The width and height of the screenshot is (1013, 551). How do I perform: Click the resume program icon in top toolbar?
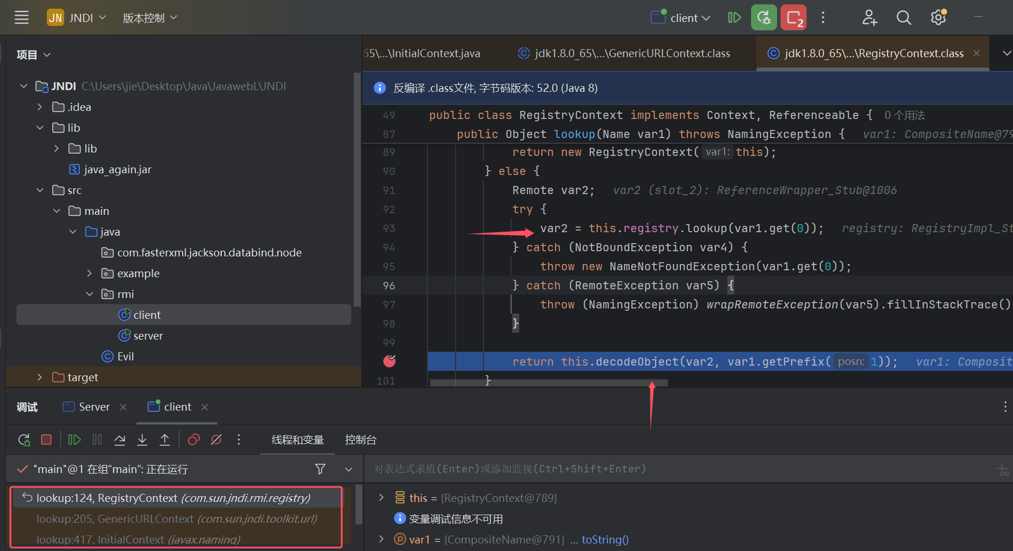[734, 17]
